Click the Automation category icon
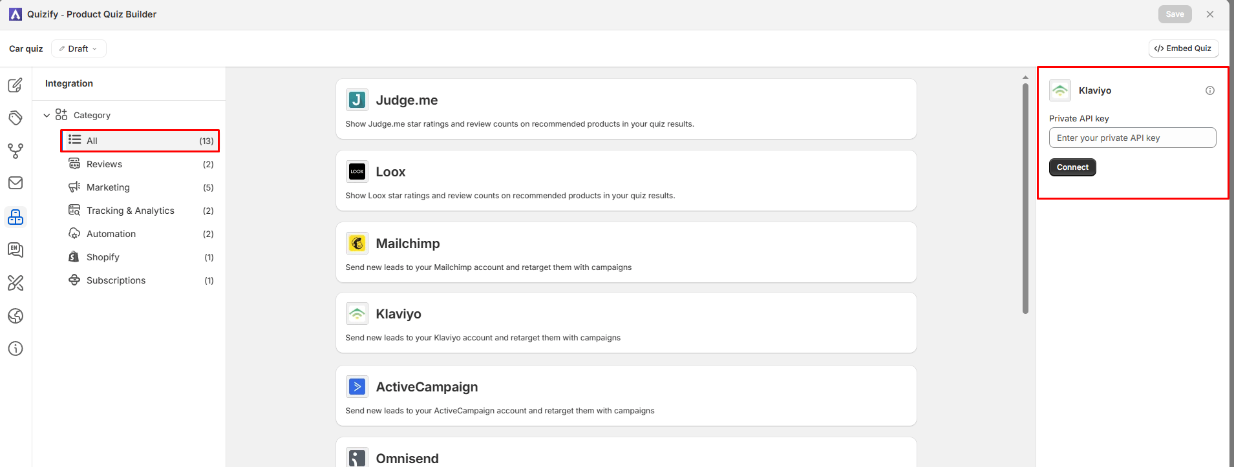1234x467 pixels. 74,233
